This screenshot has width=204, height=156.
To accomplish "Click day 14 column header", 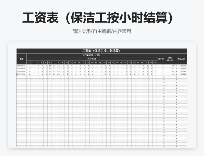I will point(83,63).
